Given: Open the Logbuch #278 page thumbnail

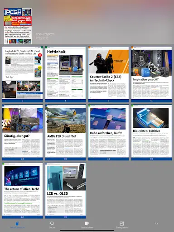Looking at the screenshot, I should [23, 74].
